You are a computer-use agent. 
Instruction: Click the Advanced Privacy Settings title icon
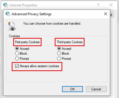point(8,14)
